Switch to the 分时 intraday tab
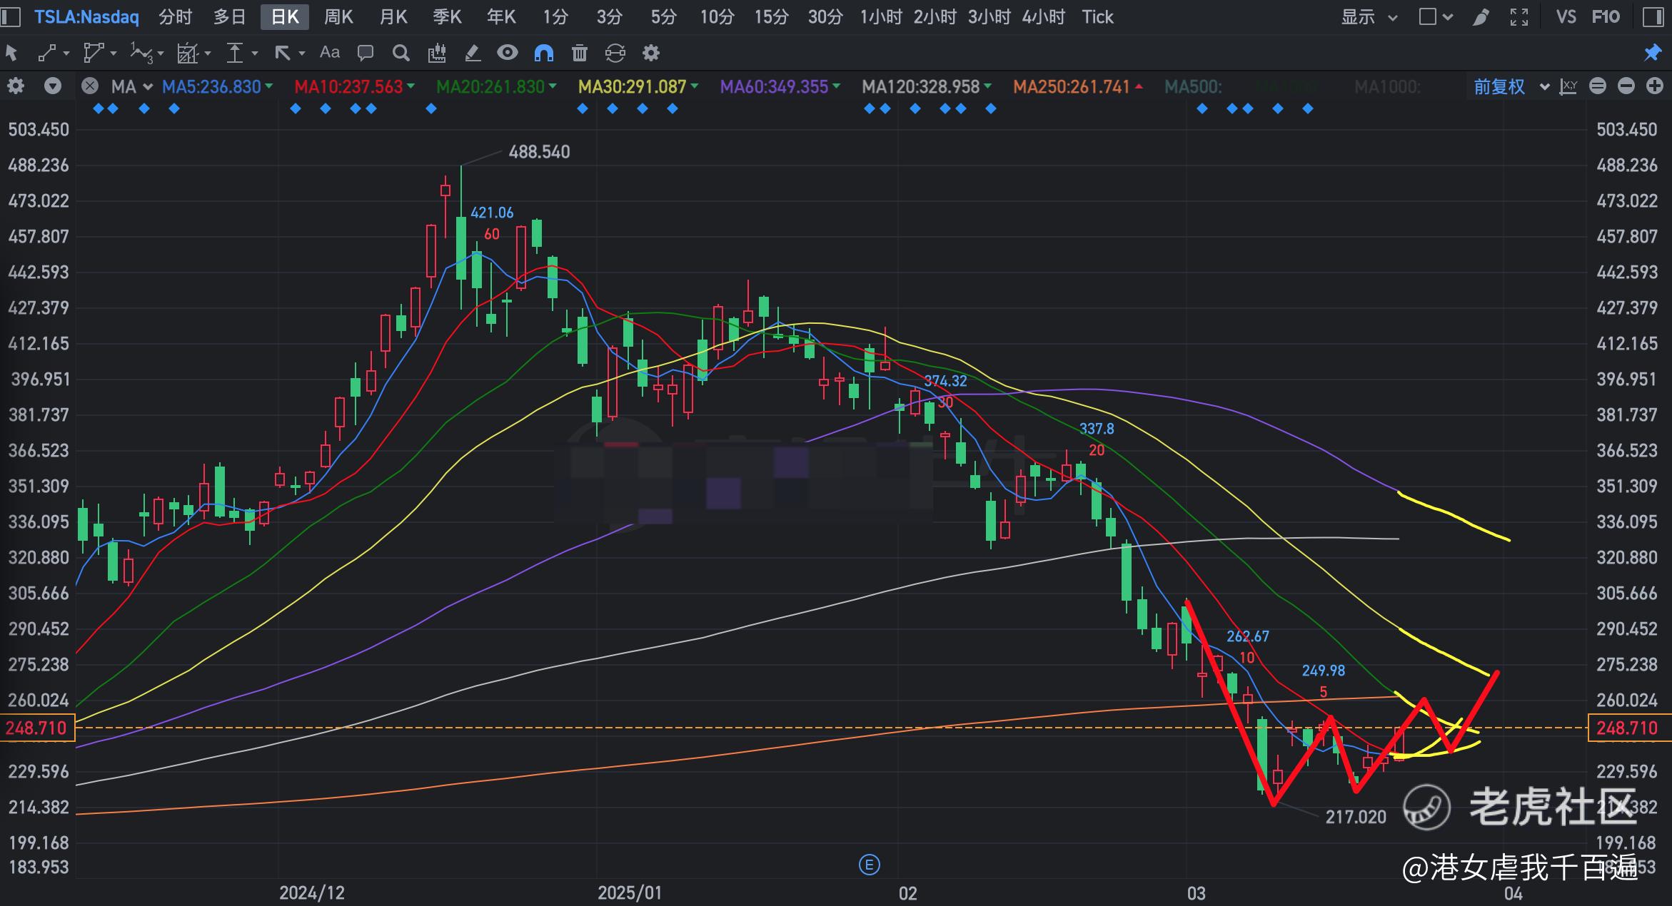Image resolution: width=1672 pixels, height=906 pixels. click(176, 16)
